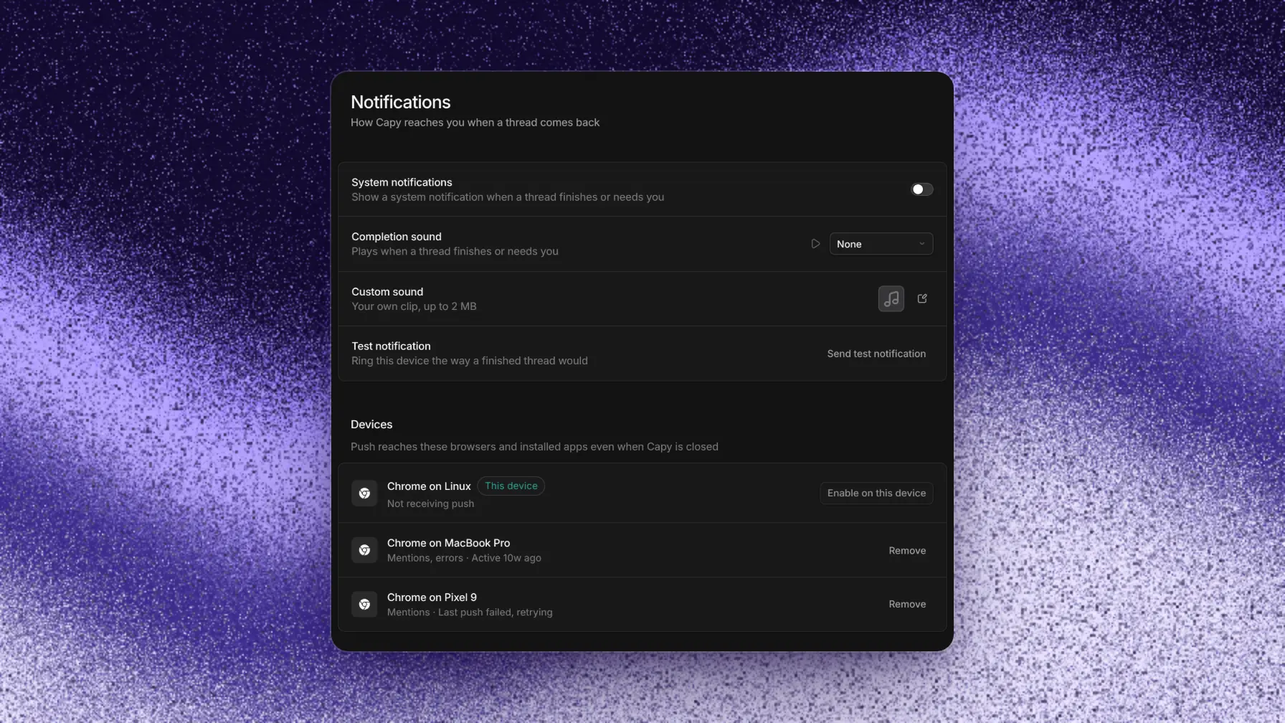This screenshot has height=723, width=1285.
Task: Click the Chrome icon for Chrome on Pixel 9
Action: 364,605
